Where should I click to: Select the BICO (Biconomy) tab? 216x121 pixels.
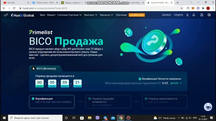46,69
